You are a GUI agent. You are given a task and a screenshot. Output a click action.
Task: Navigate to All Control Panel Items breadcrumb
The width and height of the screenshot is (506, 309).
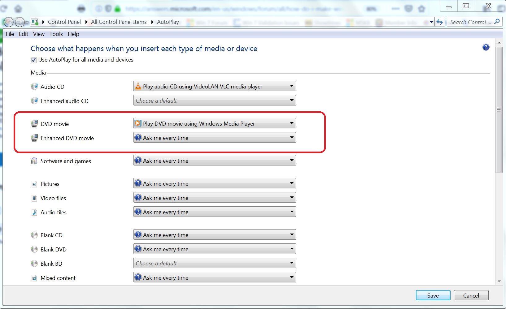119,22
